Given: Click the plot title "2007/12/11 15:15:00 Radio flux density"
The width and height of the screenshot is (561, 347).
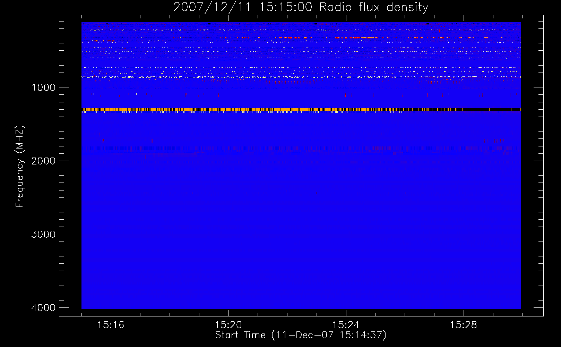Looking at the screenshot, I should tap(301, 7).
